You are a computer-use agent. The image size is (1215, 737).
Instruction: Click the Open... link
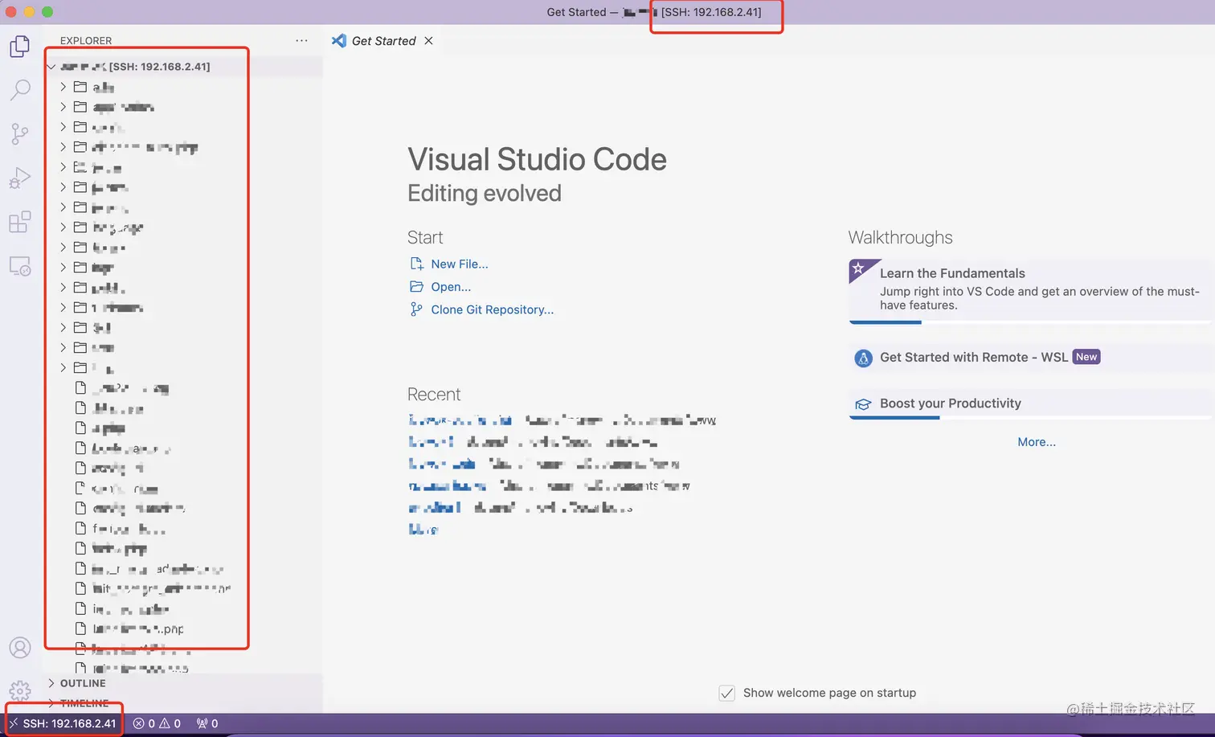(451, 287)
